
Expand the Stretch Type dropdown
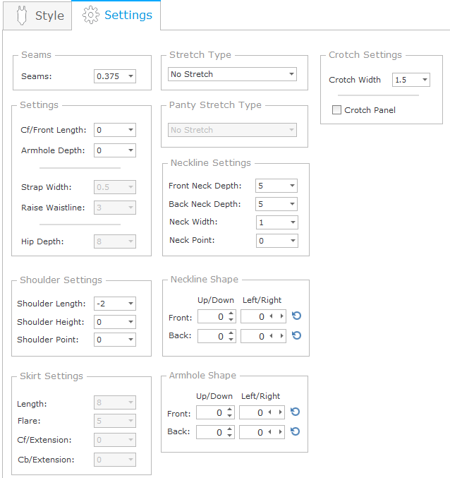[x=291, y=74]
